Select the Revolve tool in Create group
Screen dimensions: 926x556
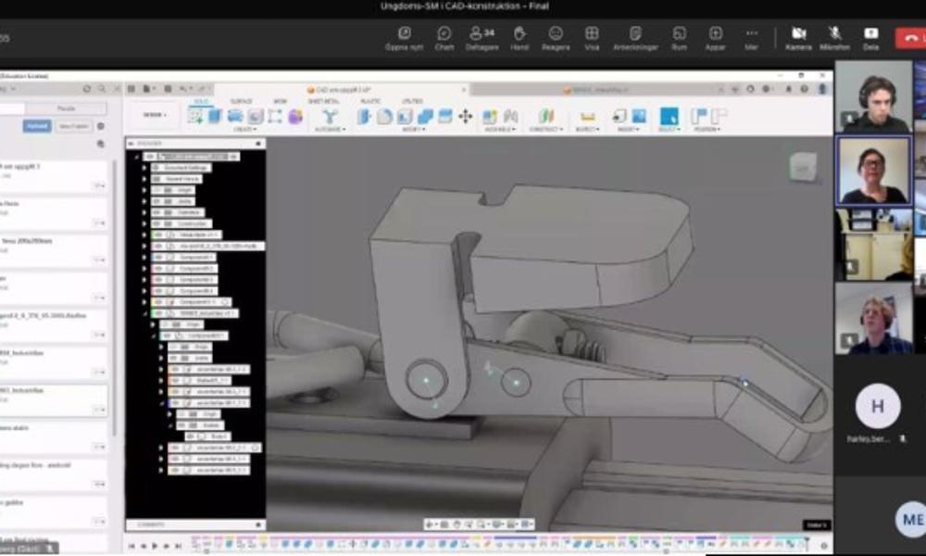coord(235,116)
